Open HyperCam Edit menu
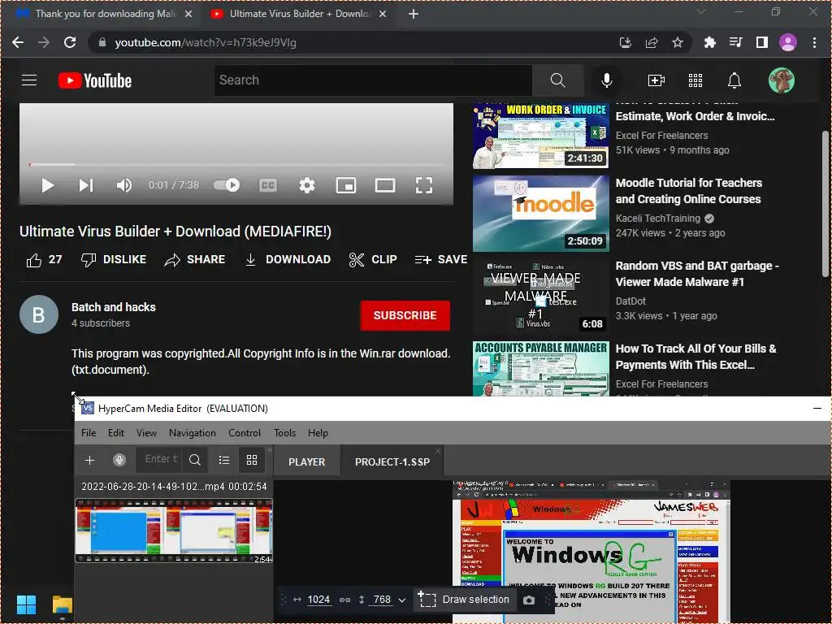Image resolution: width=832 pixels, height=624 pixels. click(115, 433)
